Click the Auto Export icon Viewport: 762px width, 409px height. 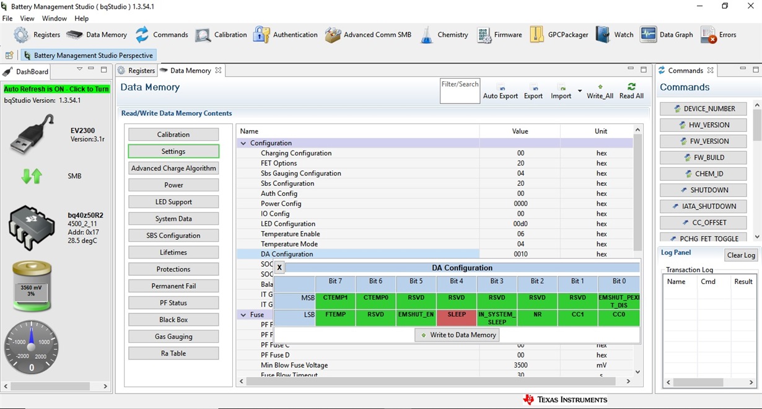pos(500,92)
